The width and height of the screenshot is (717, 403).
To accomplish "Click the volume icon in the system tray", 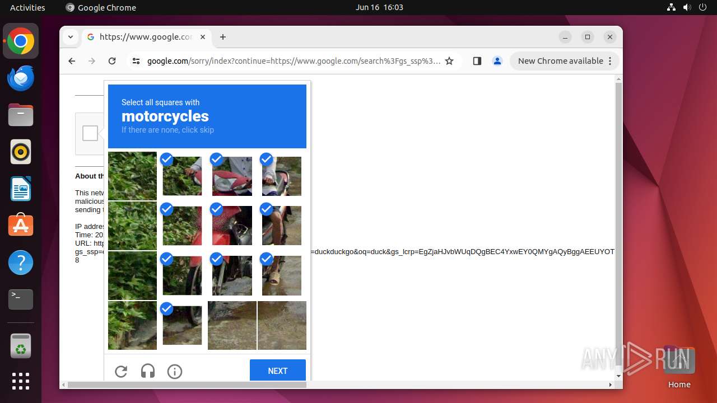I will (687, 7).
